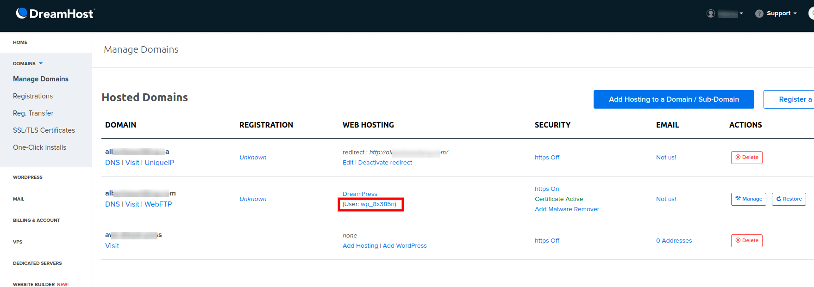The height and width of the screenshot is (287, 814).
Task: Click Add Malware Remover
Action: tap(567, 209)
